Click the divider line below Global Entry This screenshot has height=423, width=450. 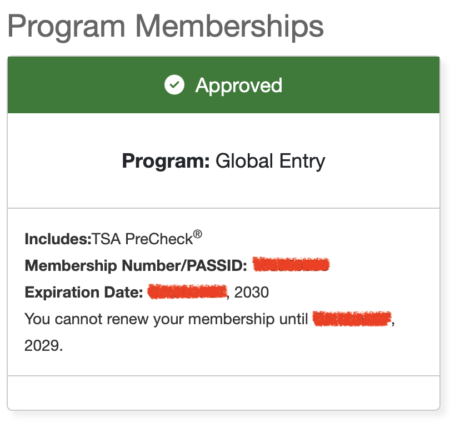tap(223, 208)
